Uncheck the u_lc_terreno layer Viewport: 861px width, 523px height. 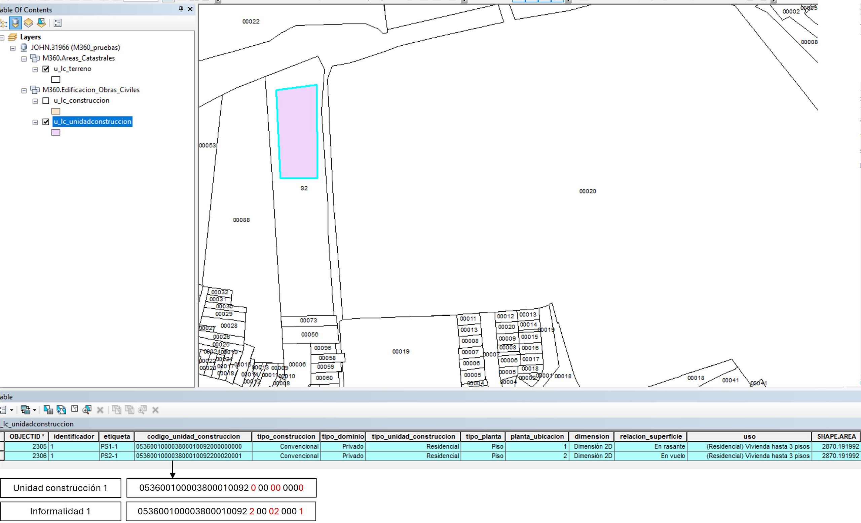[46, 69]
